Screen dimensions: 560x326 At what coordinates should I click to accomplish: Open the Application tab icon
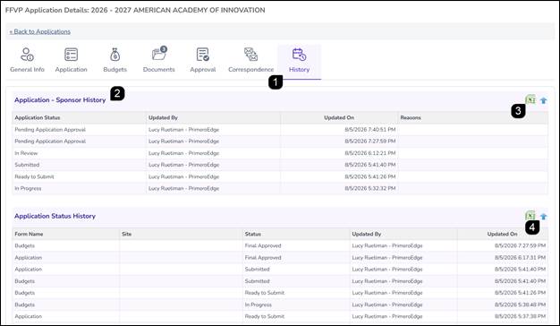pyautogui.click(x=71, y=55)
